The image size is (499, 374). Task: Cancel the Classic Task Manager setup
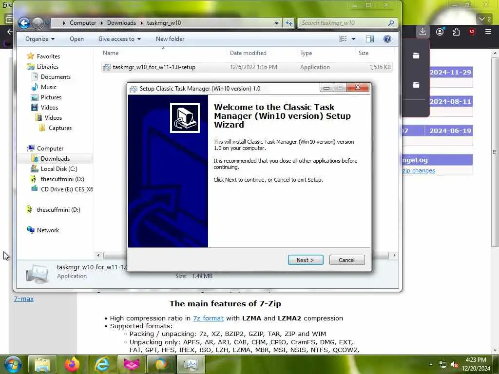pyautogui.click(x=346, y=260)
